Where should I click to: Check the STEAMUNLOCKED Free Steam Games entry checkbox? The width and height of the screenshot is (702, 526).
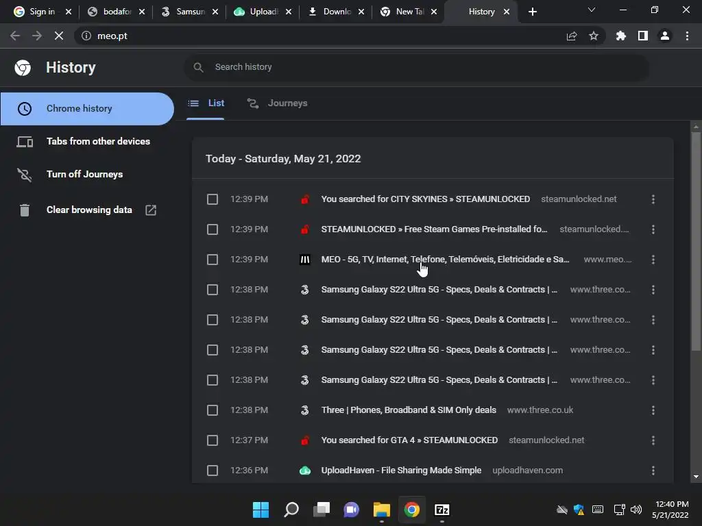[x=213, y=229]
